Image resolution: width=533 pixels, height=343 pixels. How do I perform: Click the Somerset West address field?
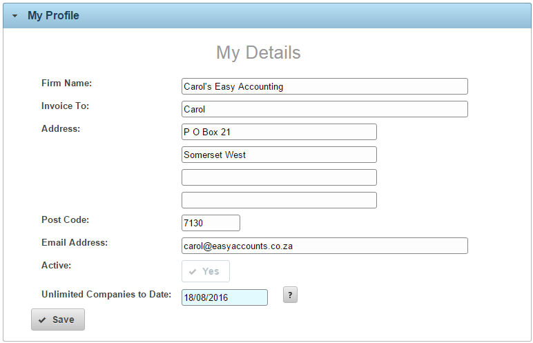tap(279, 155)
